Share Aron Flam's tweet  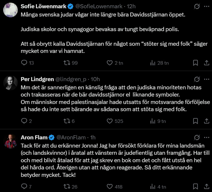coord(206,187)
